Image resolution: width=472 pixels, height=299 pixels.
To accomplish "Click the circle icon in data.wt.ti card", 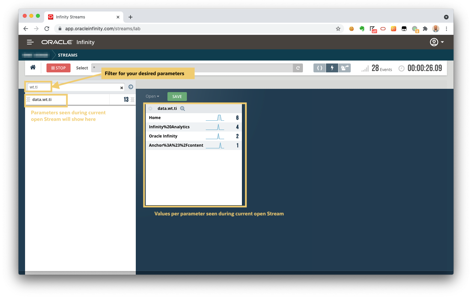I will coord(150,109).
